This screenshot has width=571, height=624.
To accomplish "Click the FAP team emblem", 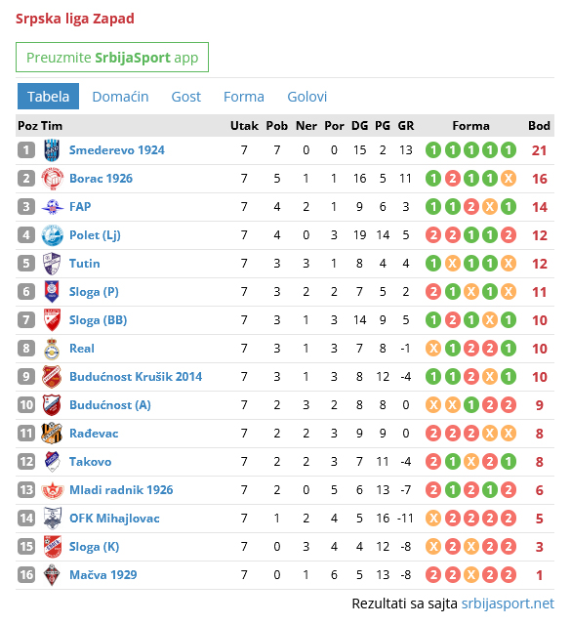I will pyautogui.click(x=52, y=207).
